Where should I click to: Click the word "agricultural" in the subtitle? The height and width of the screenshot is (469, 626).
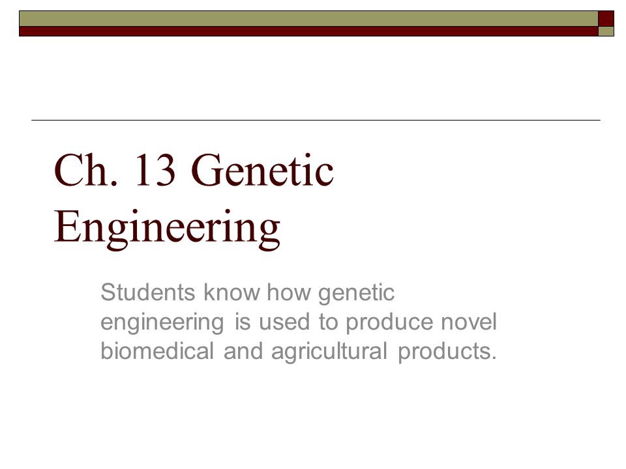tap(329, 352)
